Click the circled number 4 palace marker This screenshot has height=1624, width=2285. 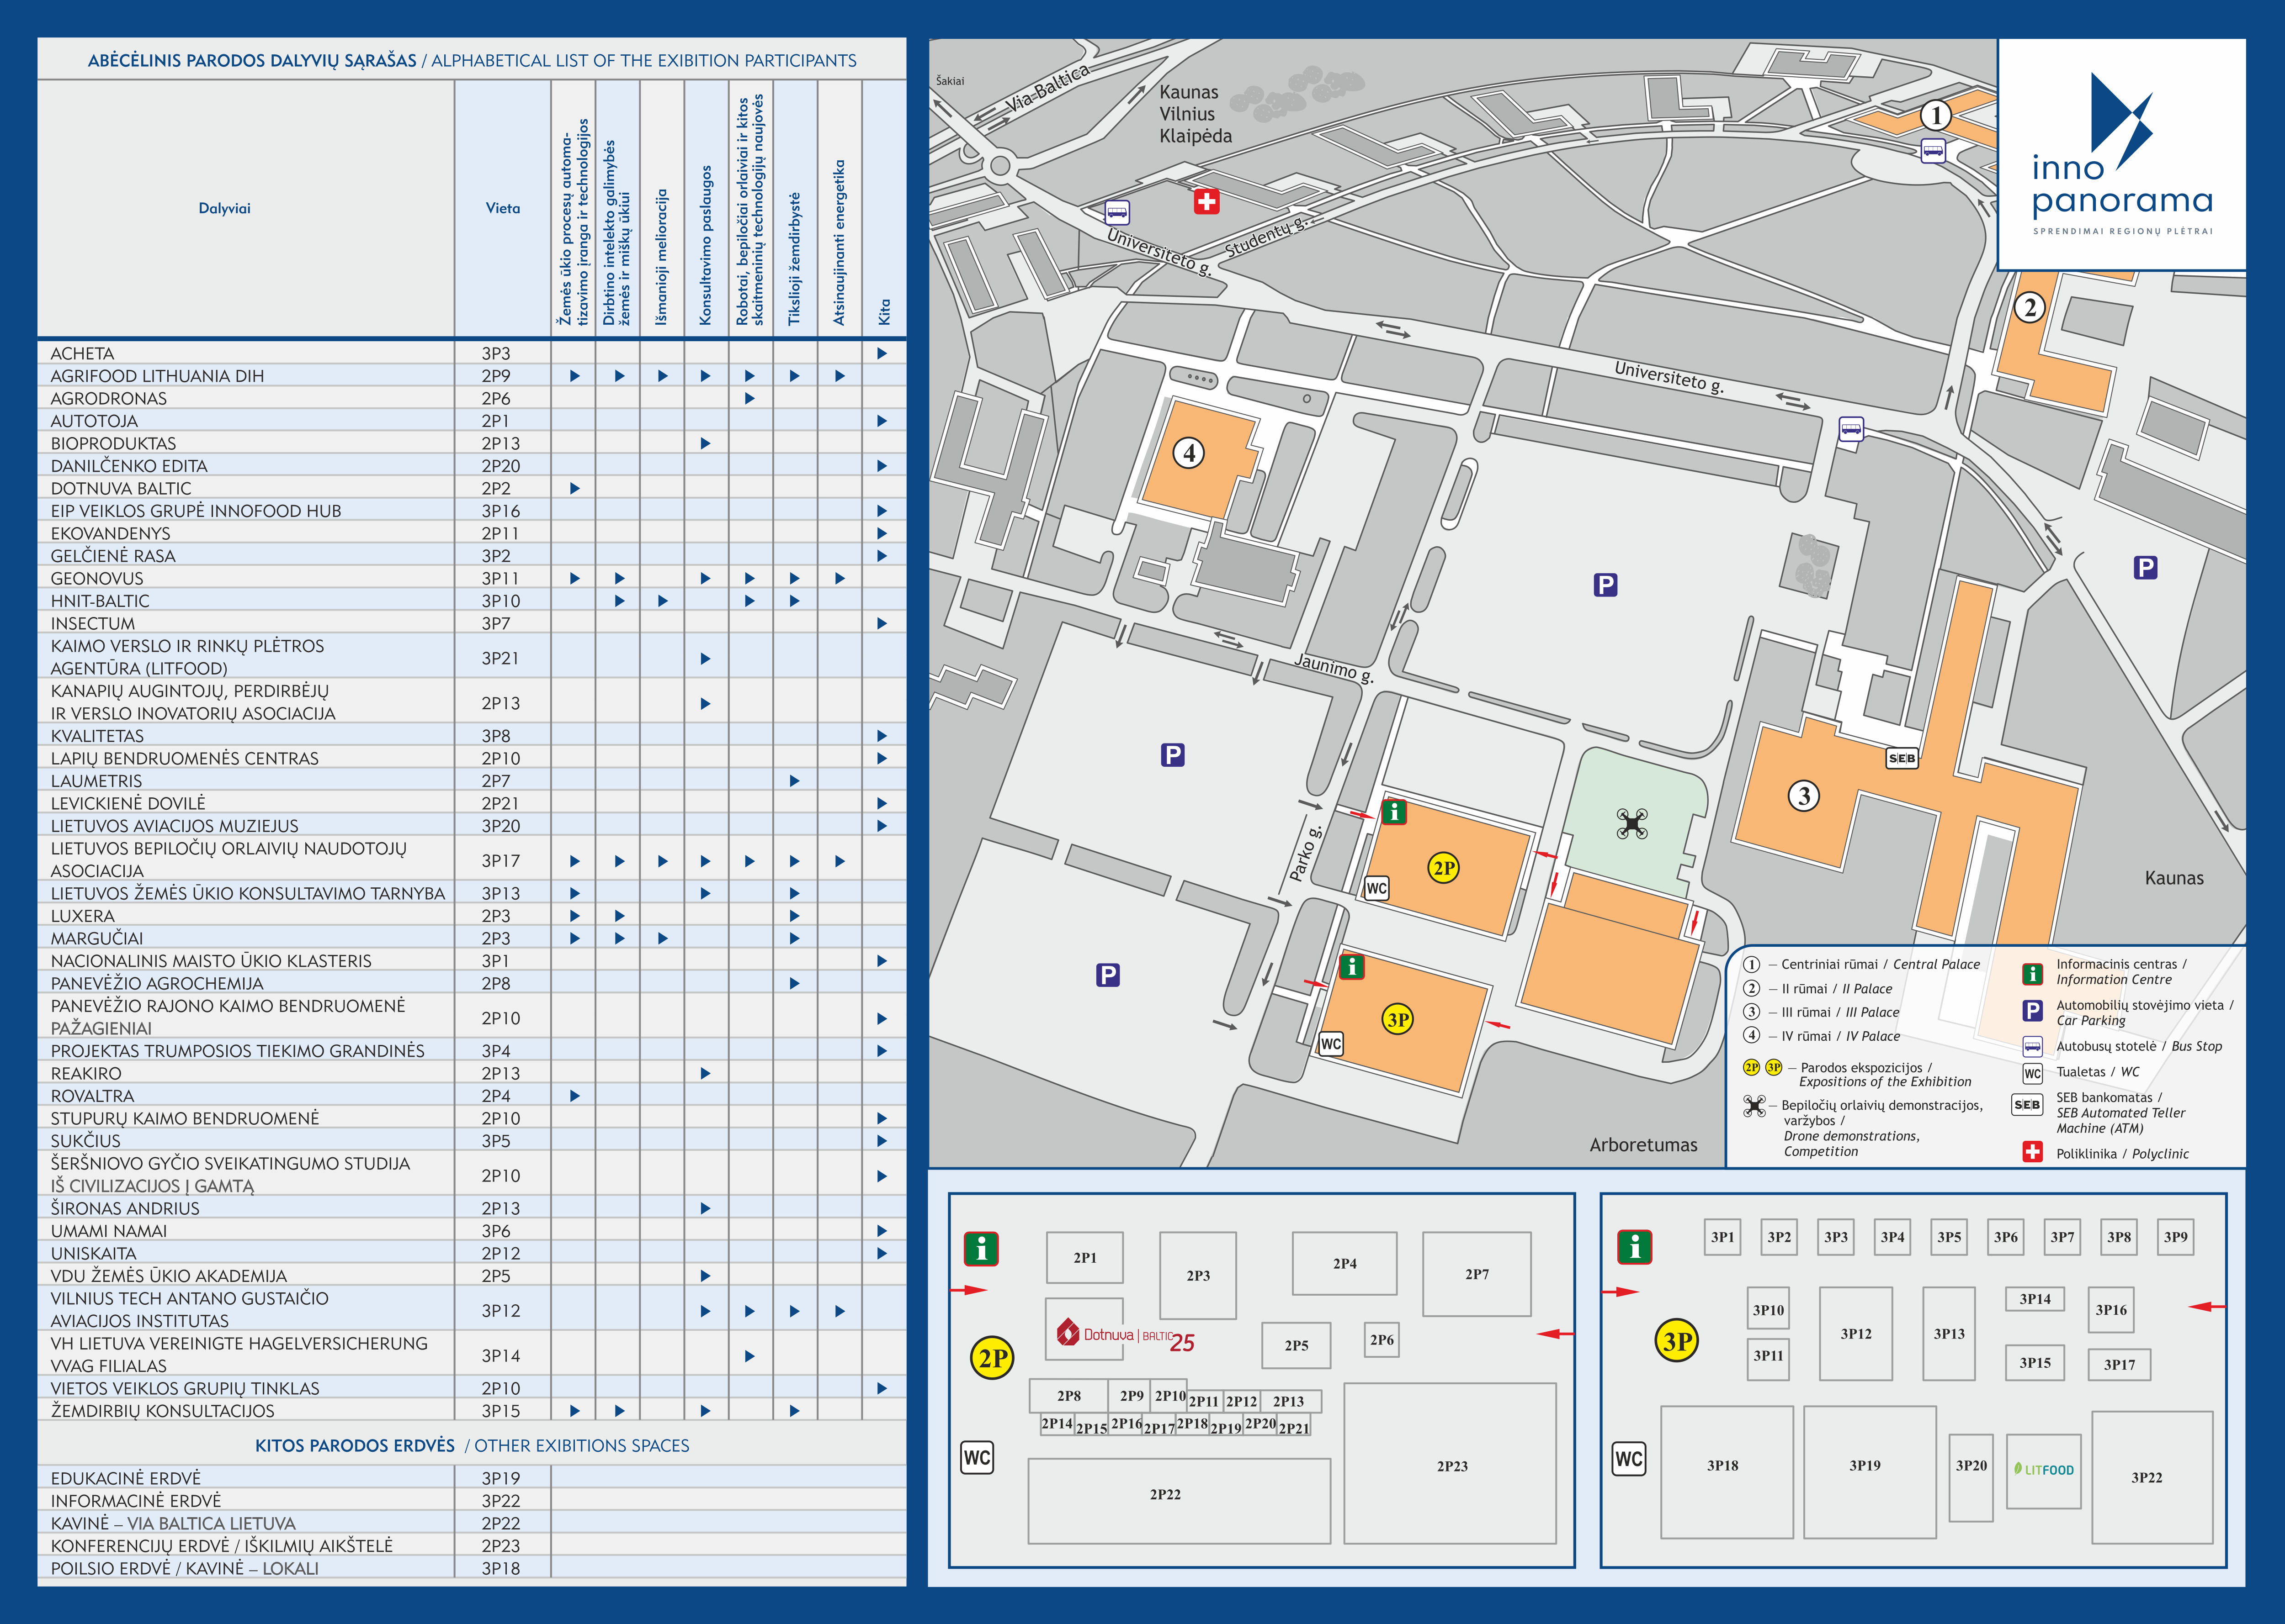tap(1189, 453)
